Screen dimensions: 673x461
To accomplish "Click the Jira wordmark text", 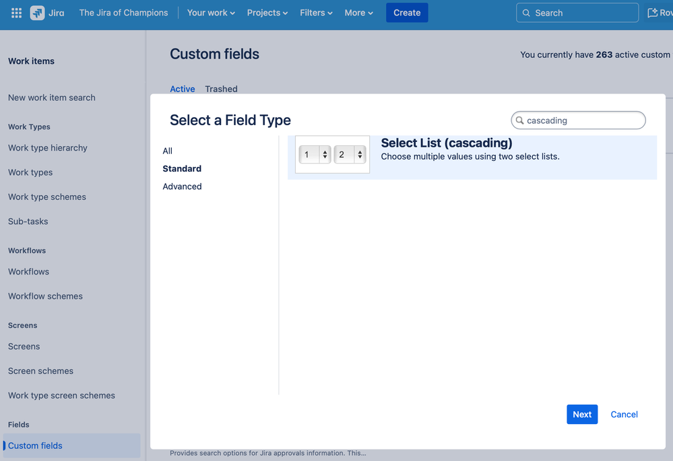I will (56, 13).
